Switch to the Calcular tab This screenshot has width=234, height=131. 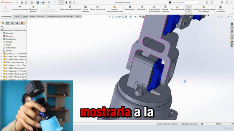pos(41,16)
